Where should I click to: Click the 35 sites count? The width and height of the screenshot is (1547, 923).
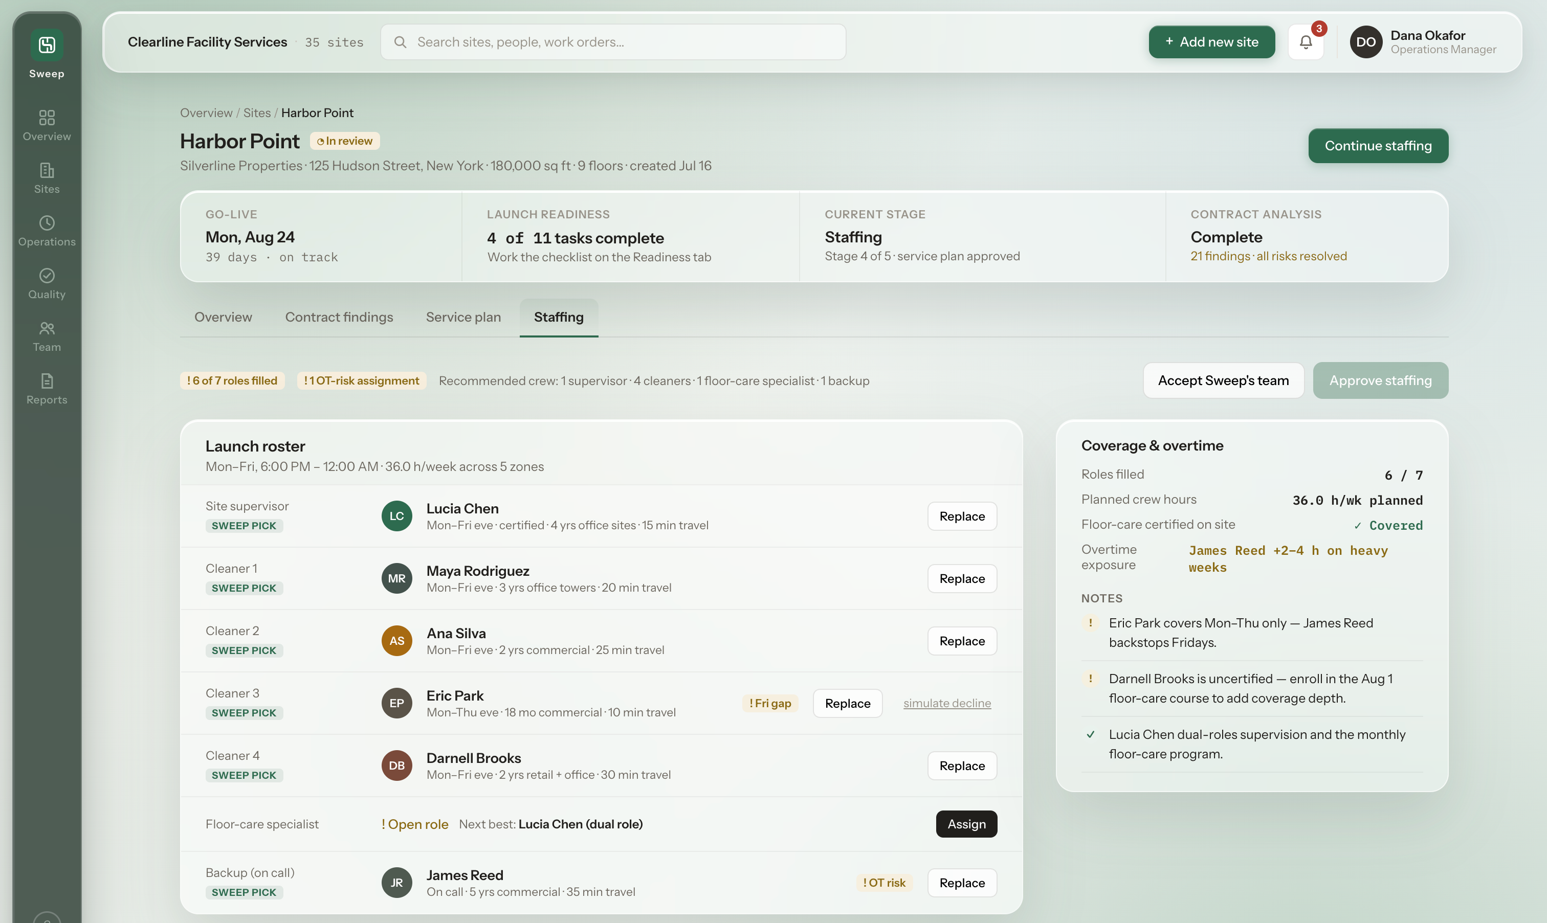pos(334,41)
